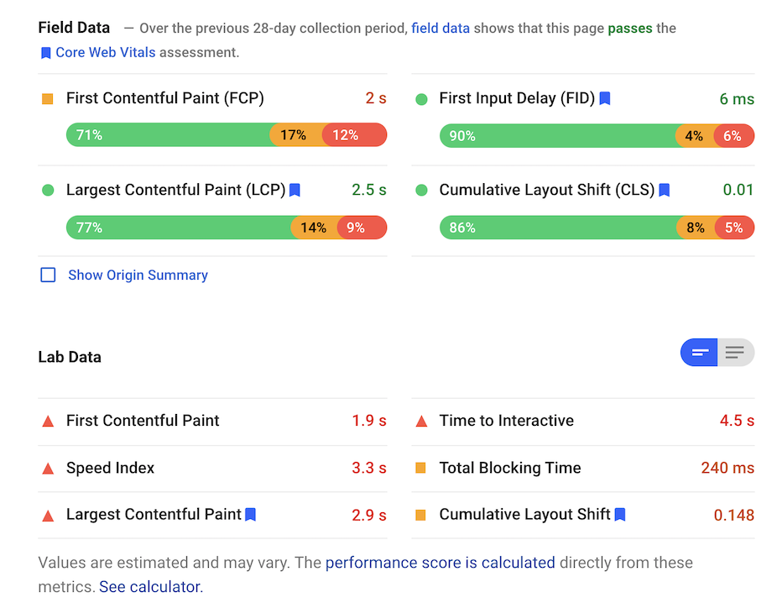The width and height of the screenshot is (777, 608).
Task: Click the Show Origin Summary label
Action: pyautogui.click(x=138, y=275)
